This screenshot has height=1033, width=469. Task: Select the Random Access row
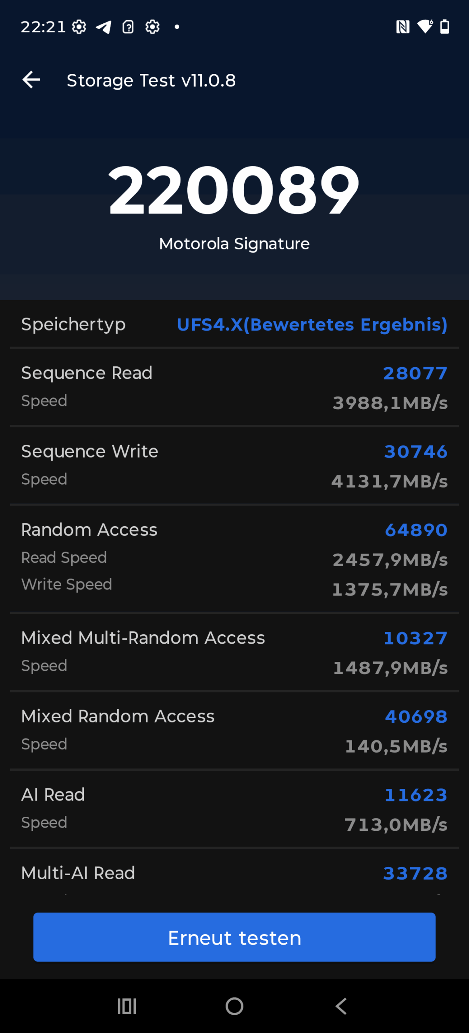[x=234, y=558]
